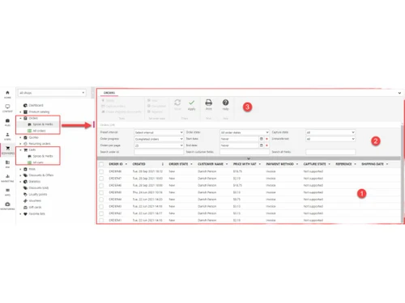Check the ORDER42 row checkbox
Image resolution: width=405 pixels, height=303 pixels.
click(x=101, y=213)
